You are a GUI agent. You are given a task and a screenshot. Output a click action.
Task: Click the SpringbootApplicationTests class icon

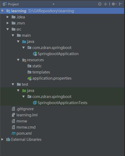pyautogui.click(x=35, y=103)
